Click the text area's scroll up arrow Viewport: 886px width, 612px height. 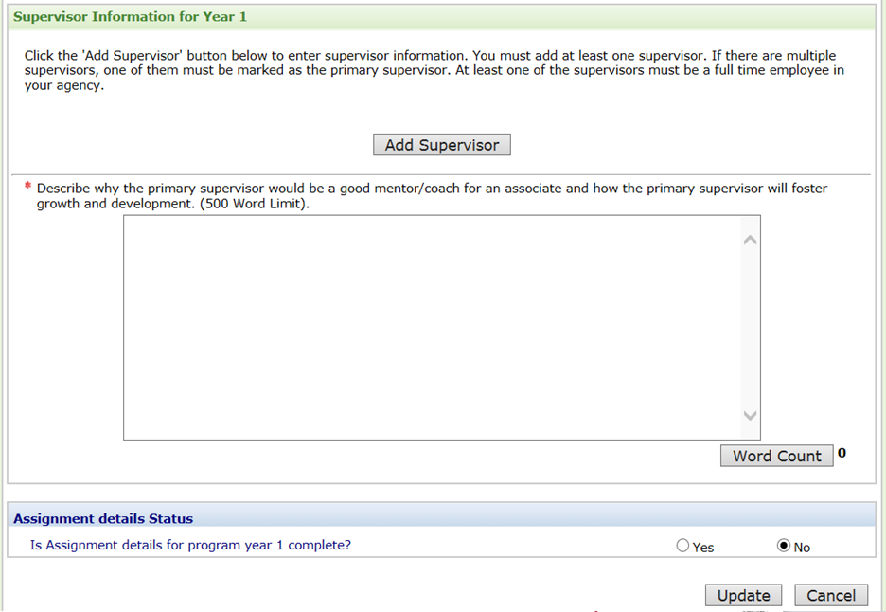[750, 241]
